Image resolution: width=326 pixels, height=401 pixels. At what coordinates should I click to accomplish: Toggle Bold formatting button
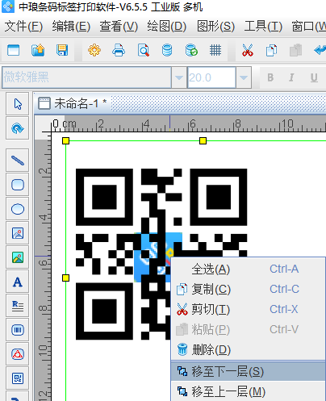[x=270, y=77]
